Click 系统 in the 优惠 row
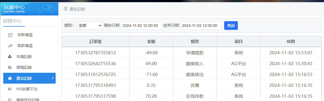This screenshot has width=324, height=101. (238, 85)
